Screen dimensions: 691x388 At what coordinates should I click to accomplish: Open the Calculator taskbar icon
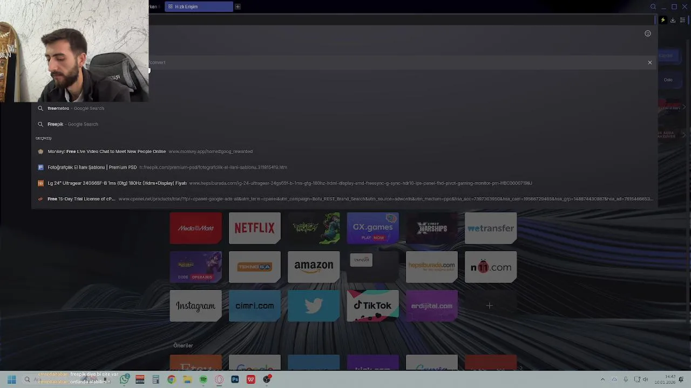[x=155, y=379]
